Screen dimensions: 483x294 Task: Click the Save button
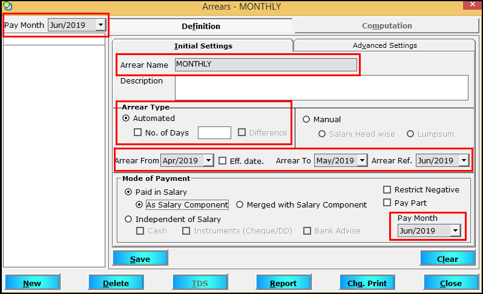(x=140, y=258)
